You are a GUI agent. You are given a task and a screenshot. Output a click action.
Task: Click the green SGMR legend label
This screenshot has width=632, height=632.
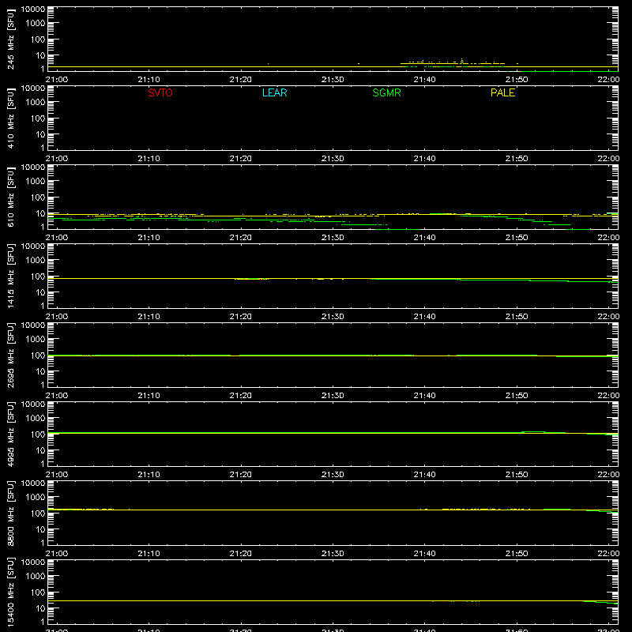pos(386,92)
